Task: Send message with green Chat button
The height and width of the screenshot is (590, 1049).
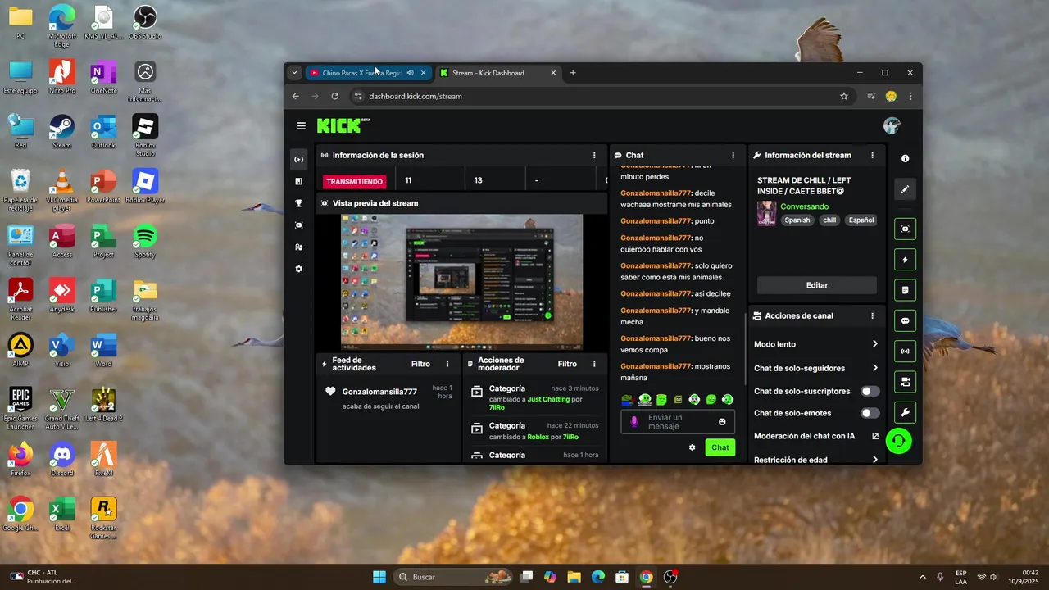Action: tap(720, 447)
